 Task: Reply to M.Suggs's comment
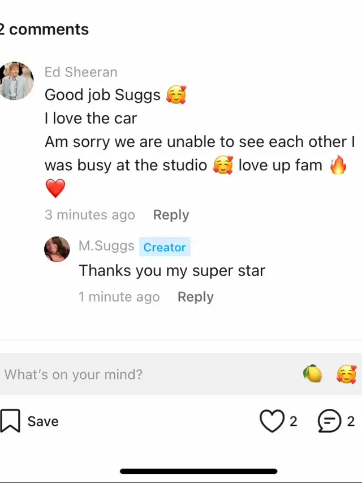coord(195,297)
